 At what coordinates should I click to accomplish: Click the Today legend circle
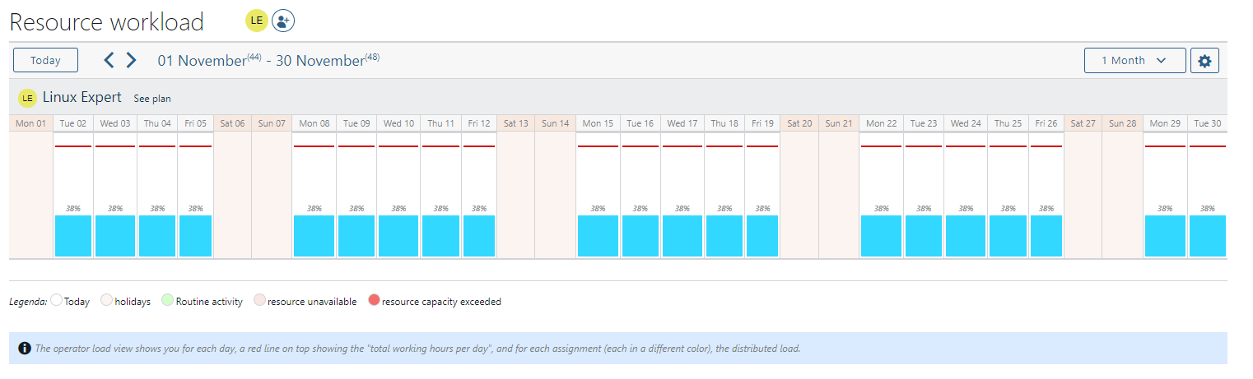coord(57,301)
